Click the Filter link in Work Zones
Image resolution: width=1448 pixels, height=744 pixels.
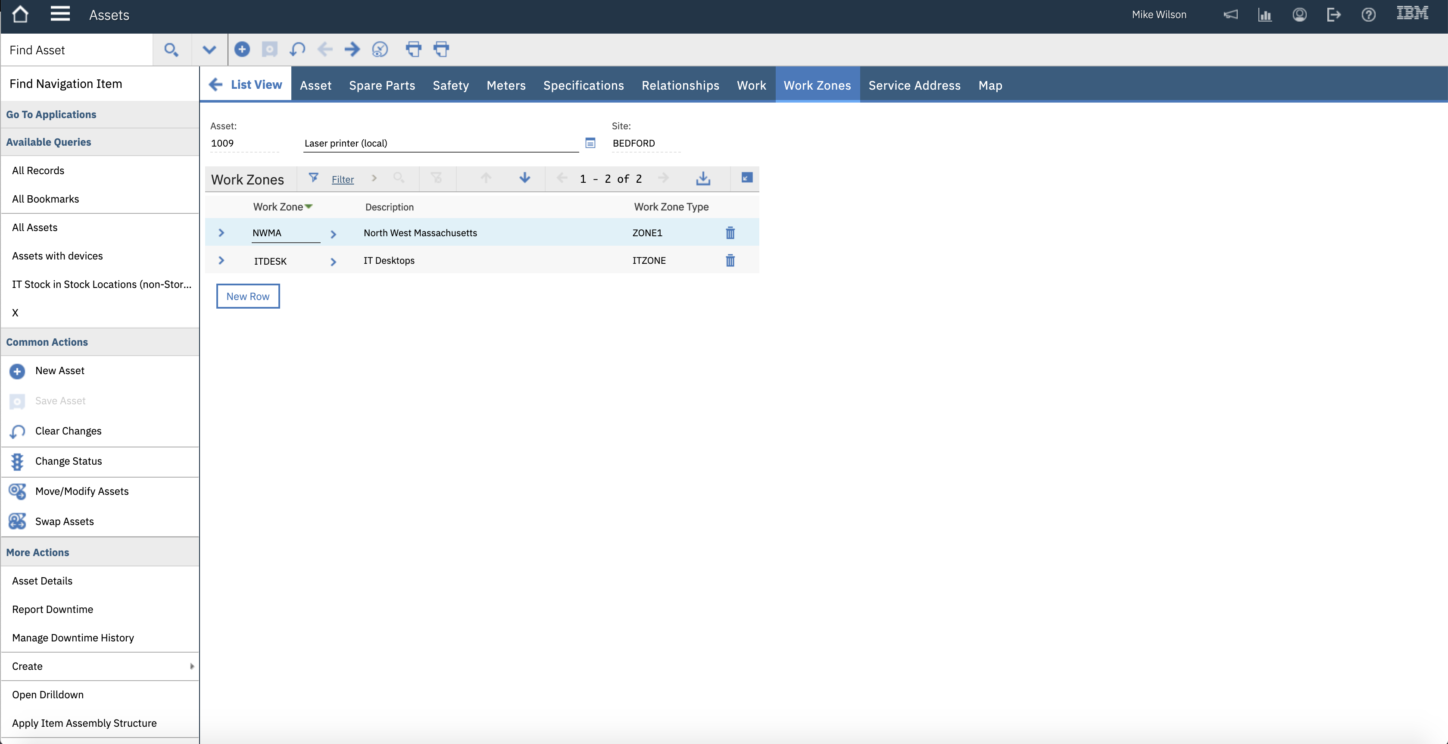pyautogui.click(x=342, y=179)
